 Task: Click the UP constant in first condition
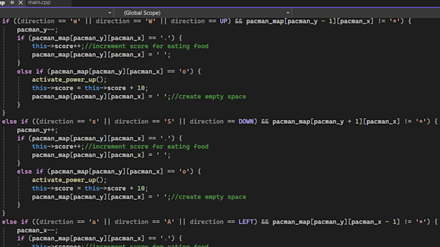click(x=223, y=21)
